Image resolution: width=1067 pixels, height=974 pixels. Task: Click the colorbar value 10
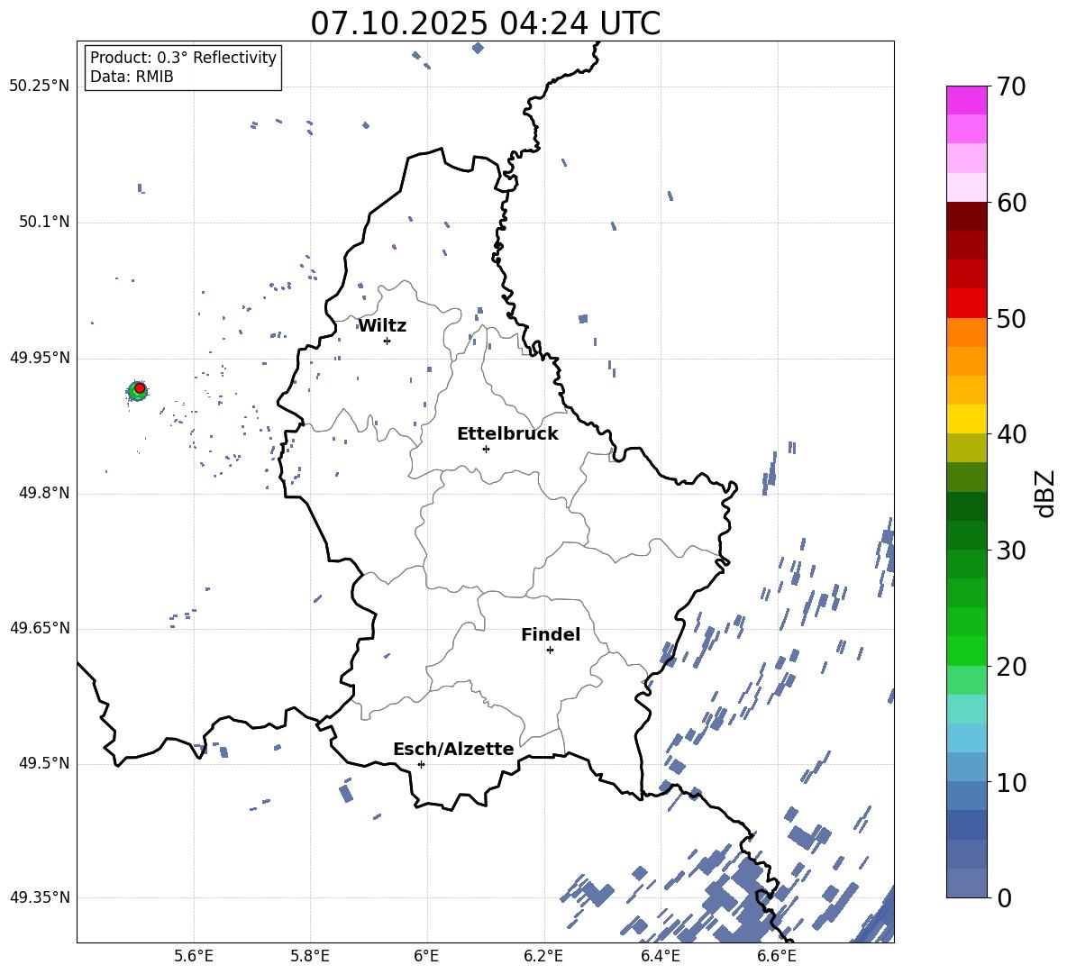[x=1011, y=782]
